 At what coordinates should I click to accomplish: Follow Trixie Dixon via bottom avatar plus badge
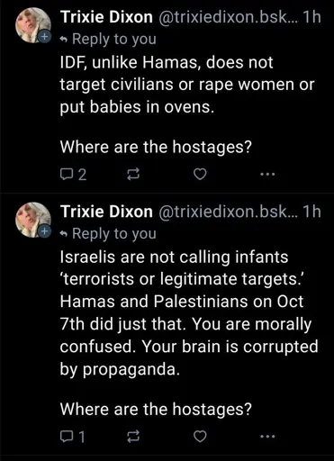44,231
